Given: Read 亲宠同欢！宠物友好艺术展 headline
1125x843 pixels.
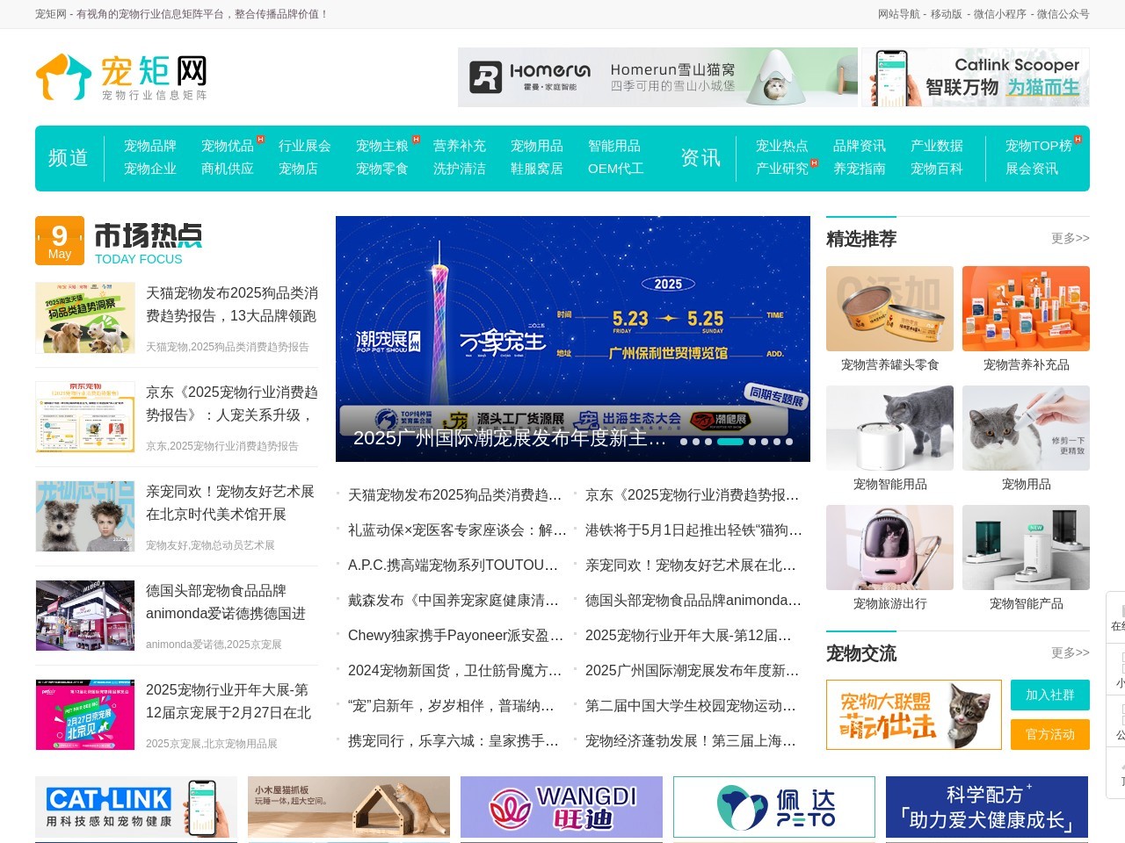Looking at the screenshot, I should (230, 503).
